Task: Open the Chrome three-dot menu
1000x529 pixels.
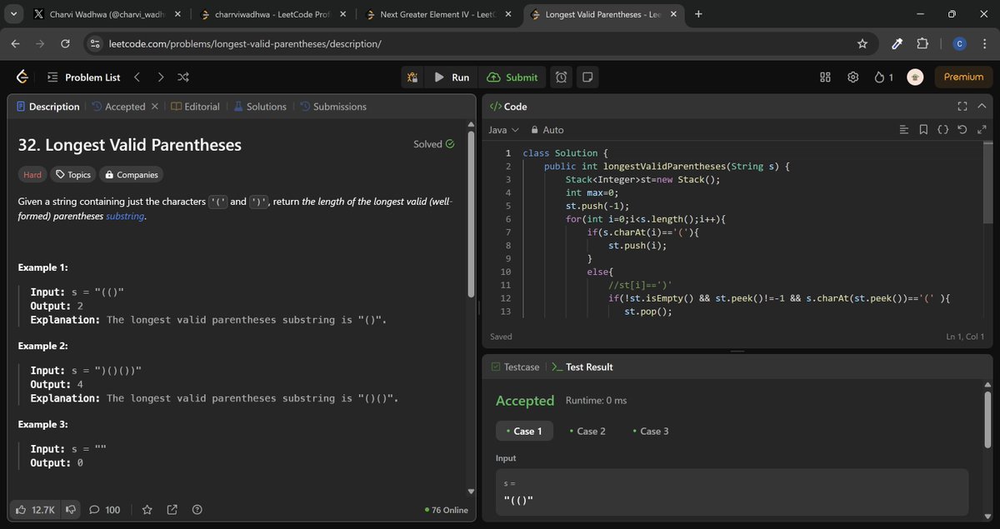Action: (x=983, y=43)
